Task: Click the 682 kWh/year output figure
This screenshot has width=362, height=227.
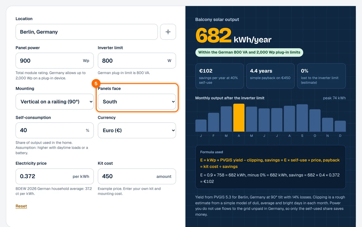Action: [233, 36]
